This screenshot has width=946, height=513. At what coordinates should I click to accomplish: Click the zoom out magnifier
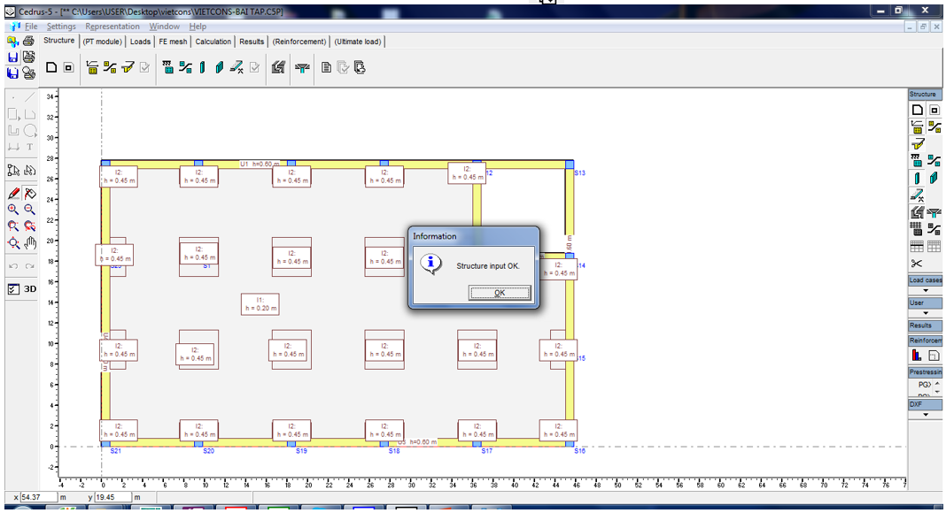point(29,210)
